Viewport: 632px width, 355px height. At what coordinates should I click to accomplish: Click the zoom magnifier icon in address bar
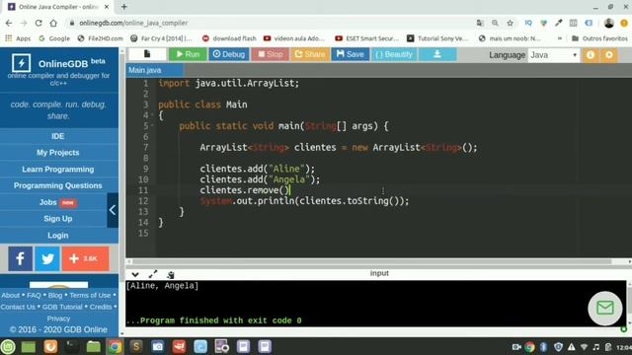[x=495, y=23]
